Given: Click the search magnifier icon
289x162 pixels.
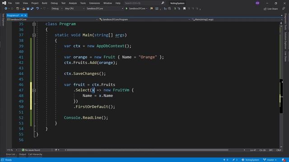Looking at the screenshot, I should pos(163,3).
